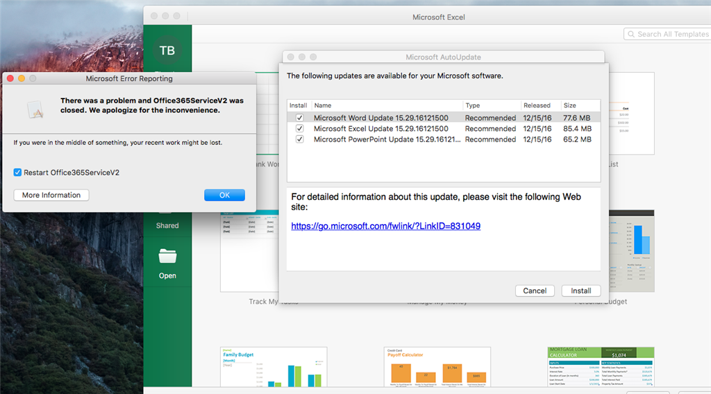Screen dimensions: 711x394
Task: Click Install in Microsoft AutoUpdate
Action: 581,291
